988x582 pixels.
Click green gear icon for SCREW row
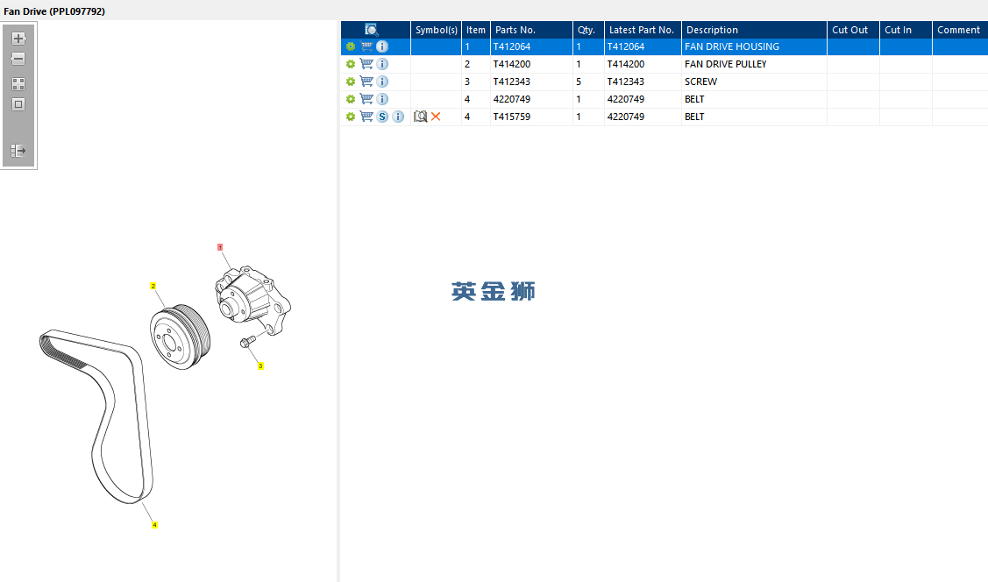(351, 82)
